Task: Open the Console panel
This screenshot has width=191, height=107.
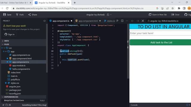Action: (134, 105)
